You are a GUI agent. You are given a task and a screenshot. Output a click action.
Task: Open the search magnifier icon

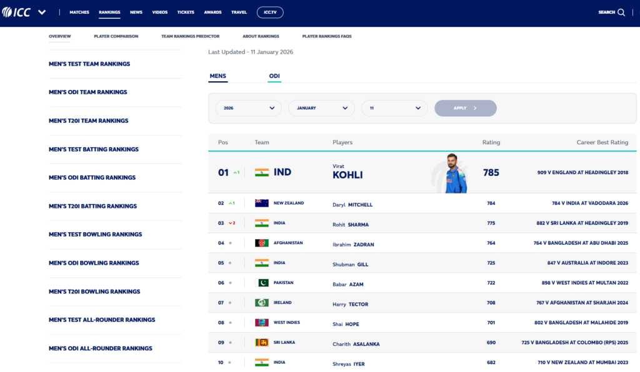621,12
